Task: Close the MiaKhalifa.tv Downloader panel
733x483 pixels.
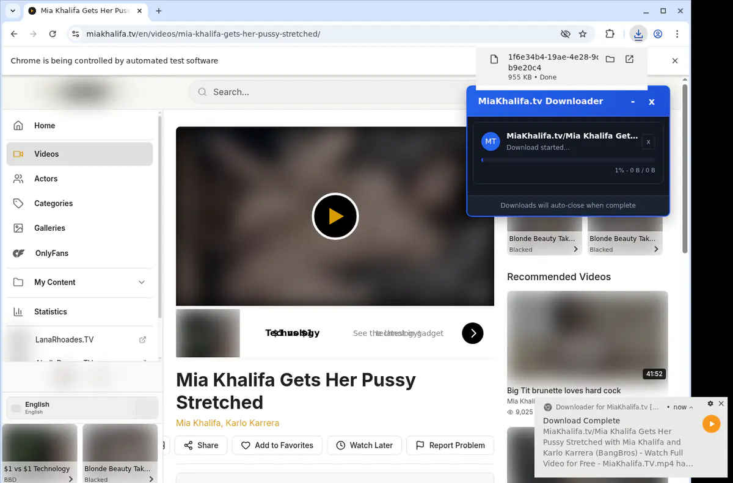Action: click(652, 102)
